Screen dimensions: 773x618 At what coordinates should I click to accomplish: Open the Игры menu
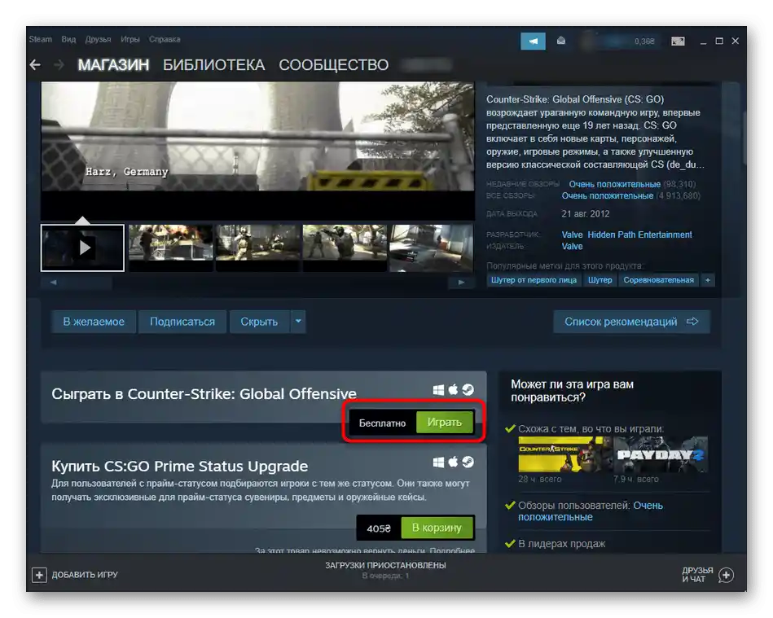[x=130, y=39]
